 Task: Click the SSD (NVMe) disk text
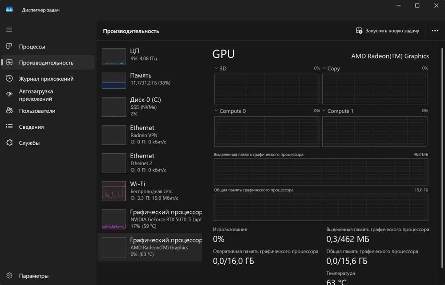pyautogui.click(x=144, y=107)
